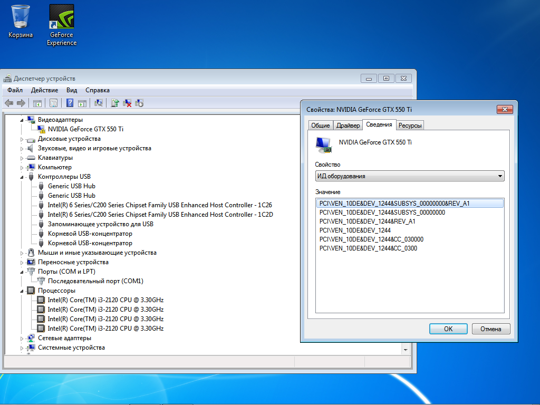The height and width of the screenshot is (405, 540).
Task: Select USB Enhanced Host Controller - 1C26
Action: tap(160, 205)
